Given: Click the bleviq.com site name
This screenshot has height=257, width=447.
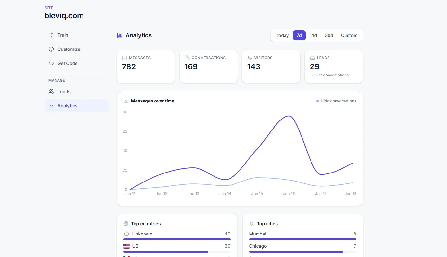Looking at the screenshot, I should (64, 16).
